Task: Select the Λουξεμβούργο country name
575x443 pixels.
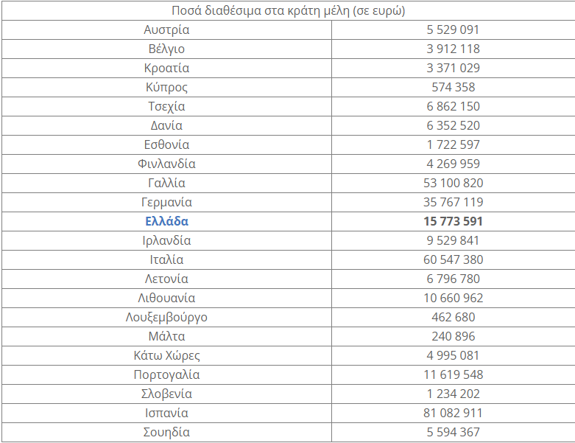Action: [x=166, y=318]
